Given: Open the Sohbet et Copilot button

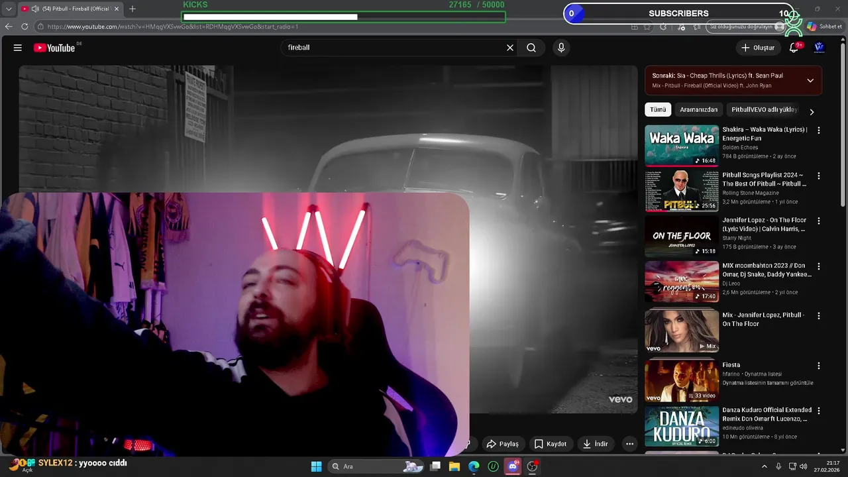Looking at the screenshot, I should (x=824, y=26).
